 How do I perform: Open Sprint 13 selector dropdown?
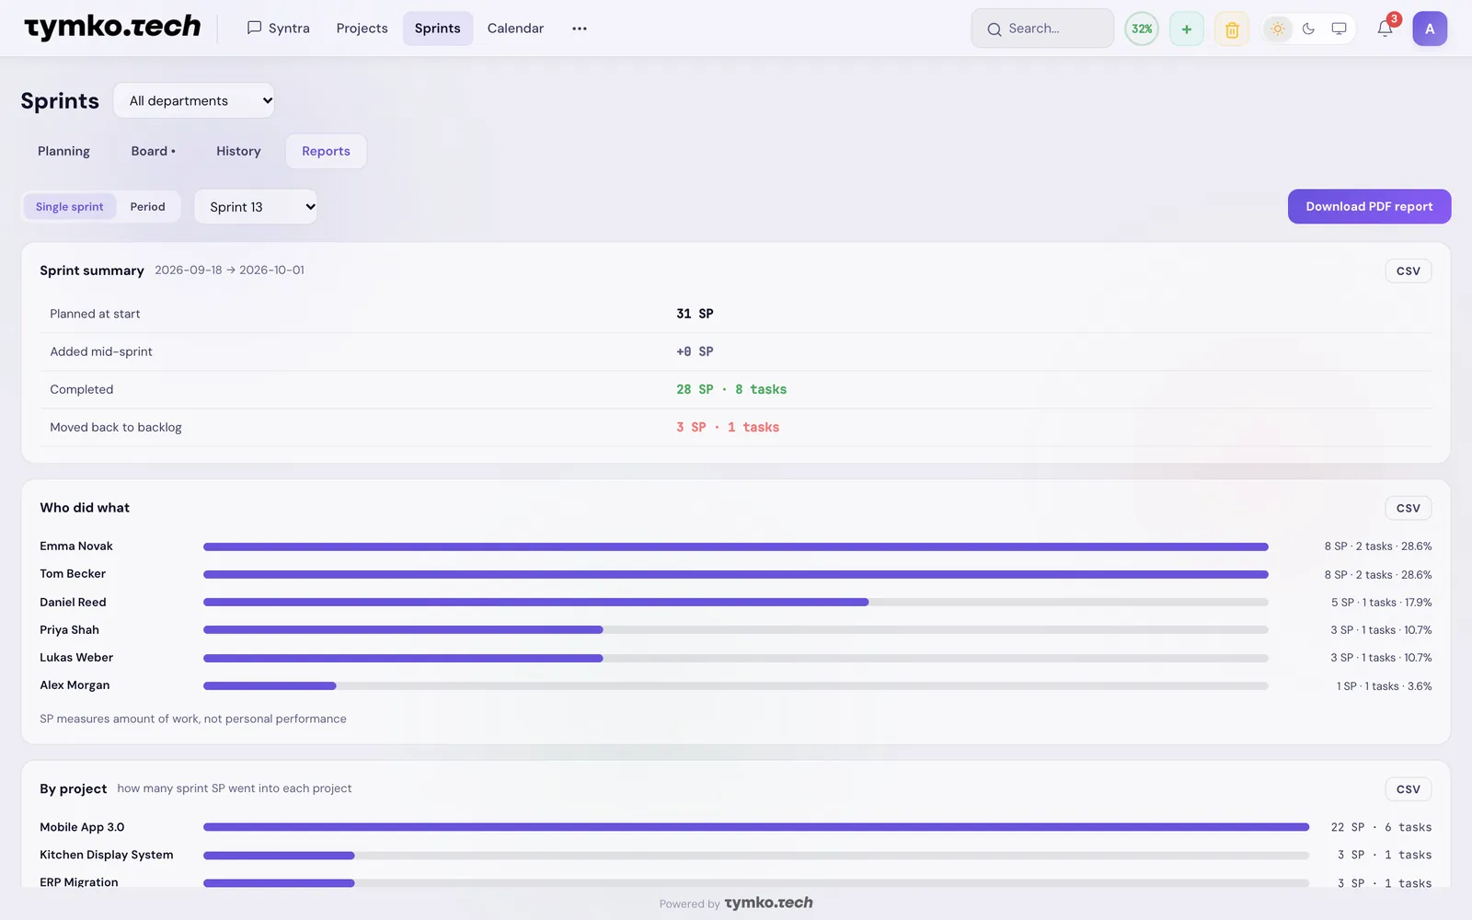pos(256,207)
